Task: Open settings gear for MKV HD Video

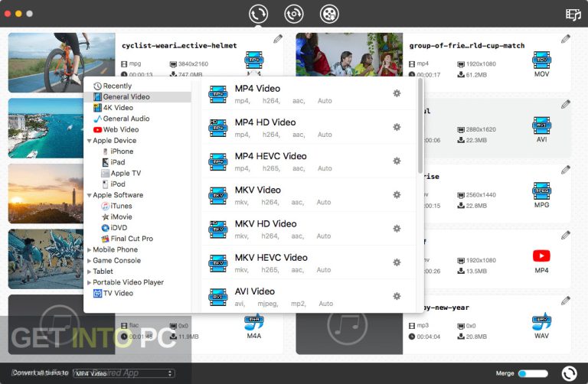Action: tap(397, 229)
